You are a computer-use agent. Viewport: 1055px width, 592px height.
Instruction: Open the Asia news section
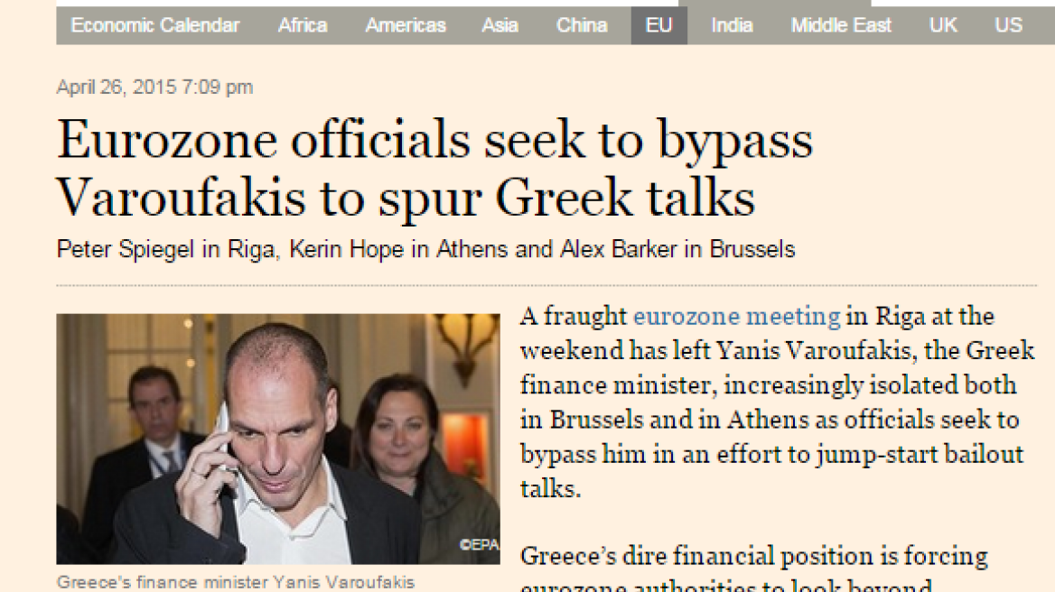click(x=499, y=26)
